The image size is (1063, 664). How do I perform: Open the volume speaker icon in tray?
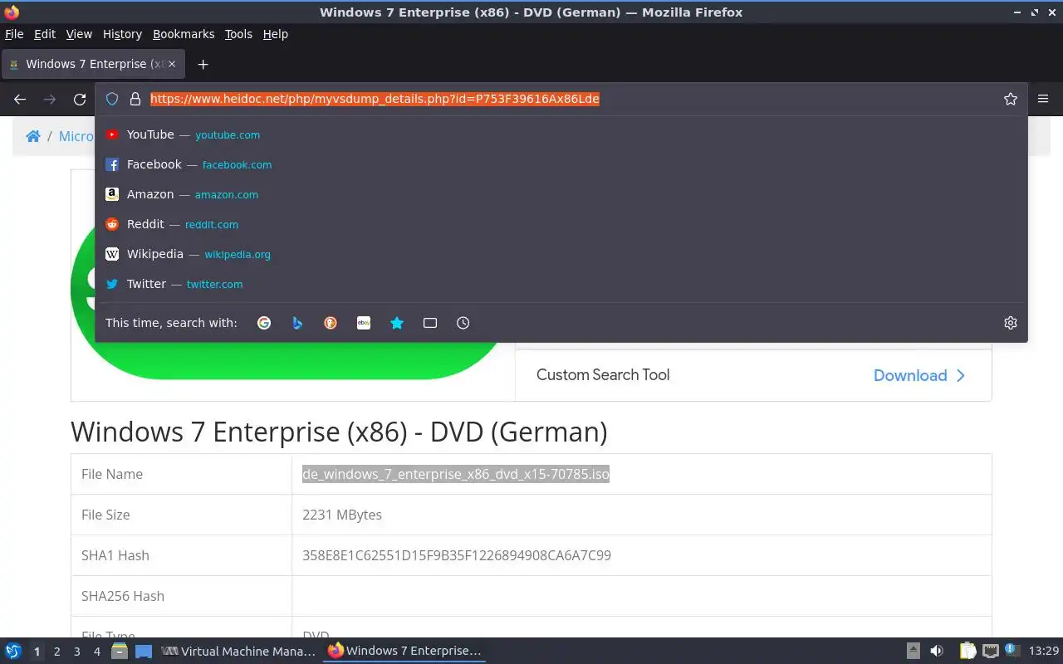(937, 652)
